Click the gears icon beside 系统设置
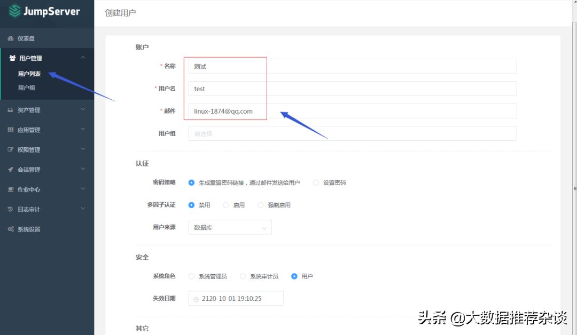577x335 pixels. tap(11, 229)
